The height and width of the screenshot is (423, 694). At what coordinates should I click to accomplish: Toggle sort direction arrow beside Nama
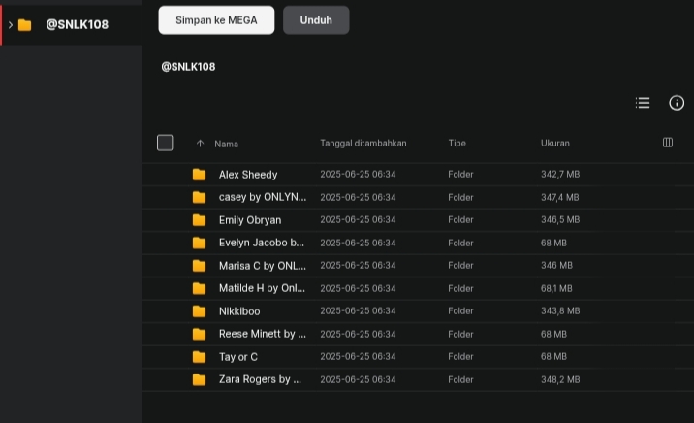200,144
